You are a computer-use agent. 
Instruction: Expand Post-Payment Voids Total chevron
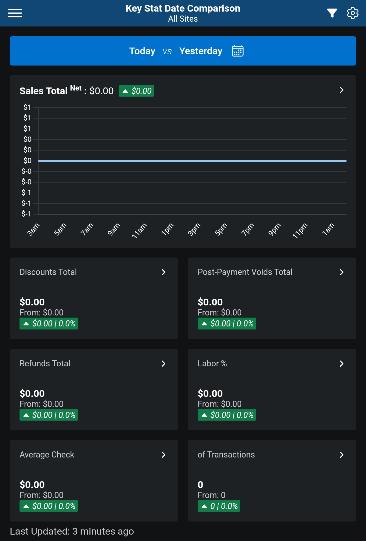tap(341, 272)
